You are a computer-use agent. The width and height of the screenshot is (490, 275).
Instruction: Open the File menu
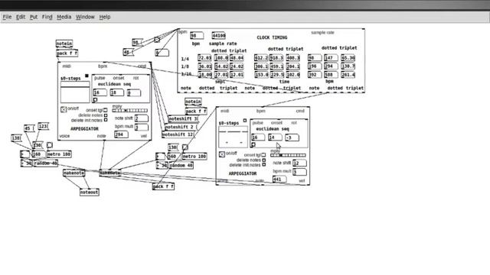7,17
